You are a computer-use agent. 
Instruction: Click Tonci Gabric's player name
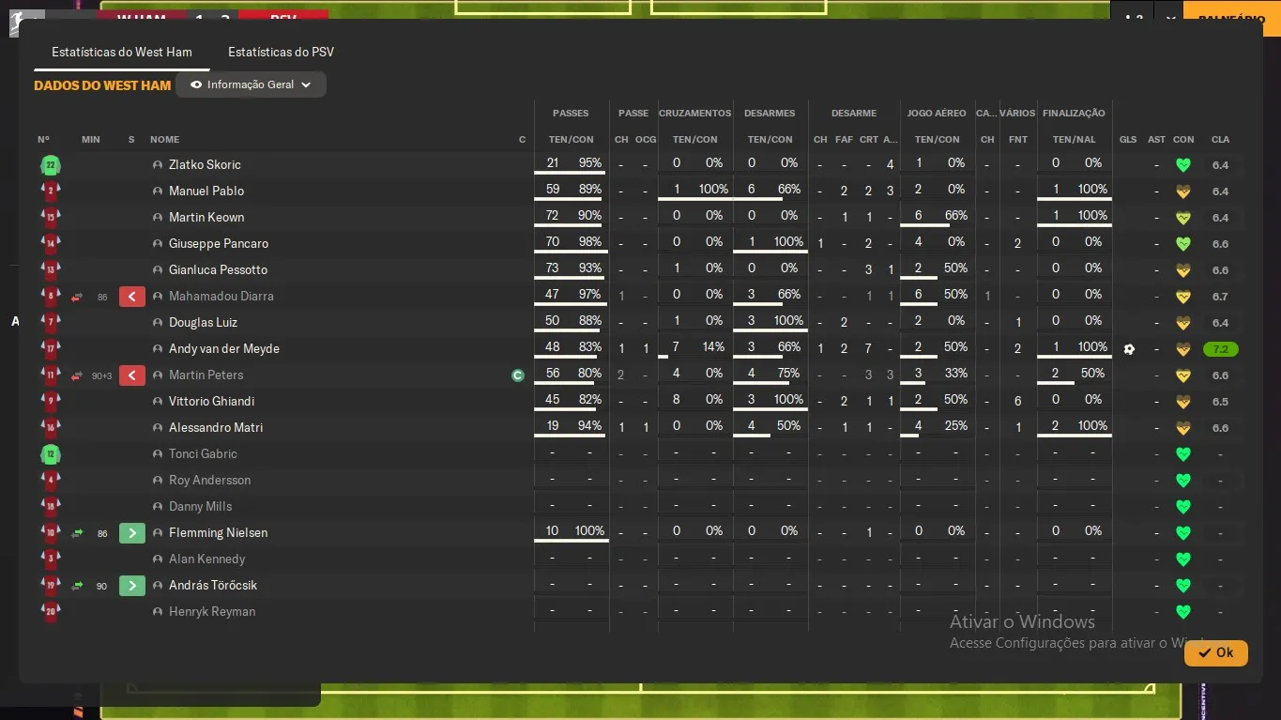point(203,454)
